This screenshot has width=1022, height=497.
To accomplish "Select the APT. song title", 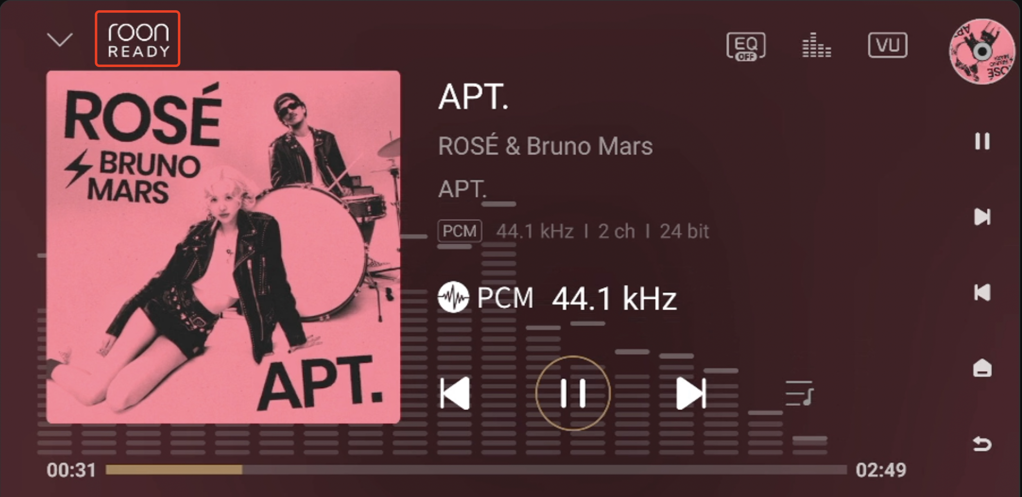I will point(473,97).
